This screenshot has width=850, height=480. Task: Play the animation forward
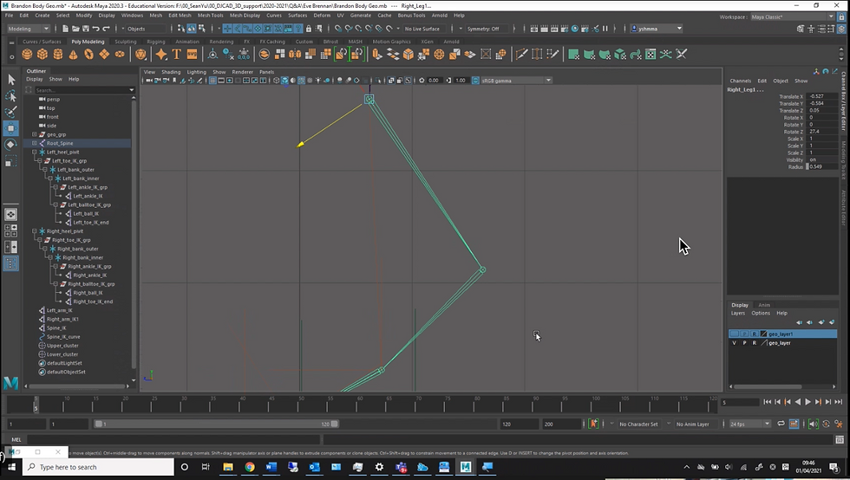(x=807, y=402)
